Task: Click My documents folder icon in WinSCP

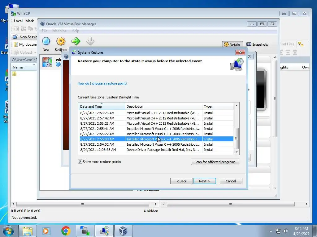Action: 16,44
